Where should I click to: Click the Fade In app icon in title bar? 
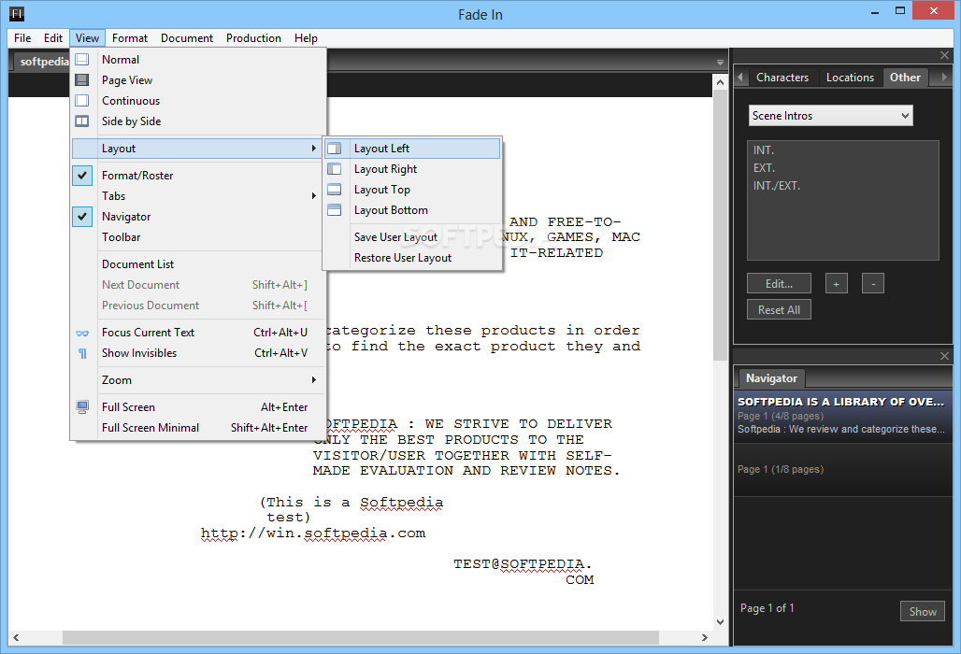click(x=17, y=13)
